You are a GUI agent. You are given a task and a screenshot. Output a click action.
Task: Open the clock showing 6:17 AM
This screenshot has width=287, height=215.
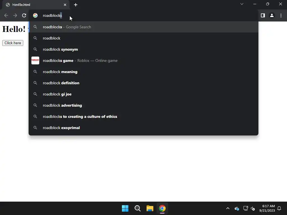point(267,208)
